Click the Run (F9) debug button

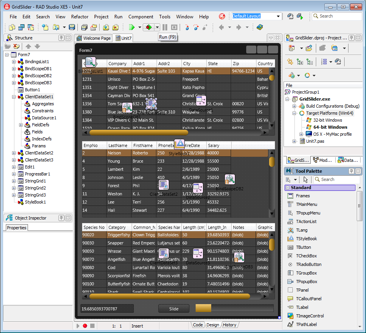click(x=149, y=27)
